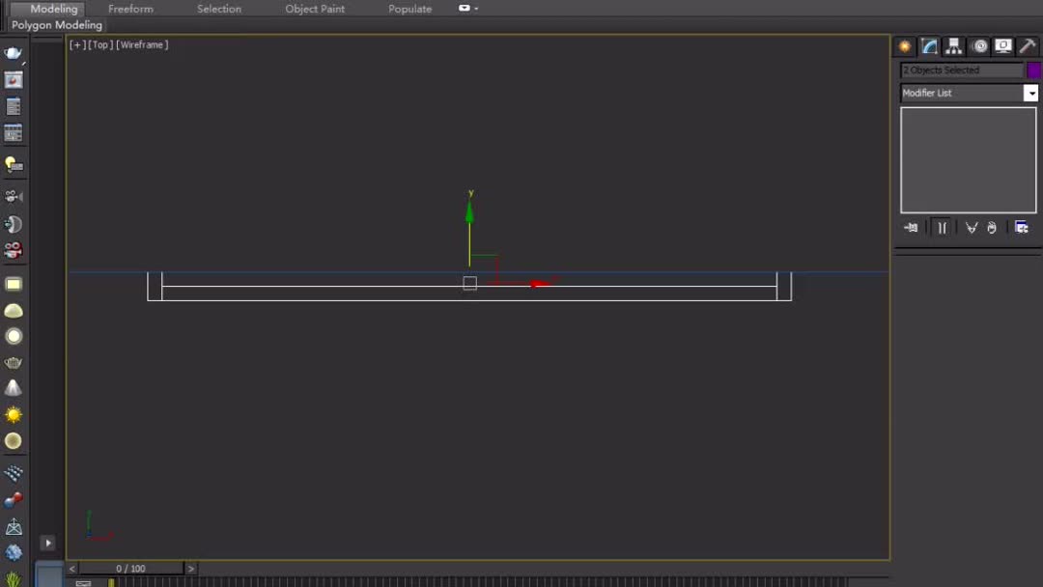
Task: Click Configure Modifier Sets below the stack
Action: click(x=1022, y=227)
